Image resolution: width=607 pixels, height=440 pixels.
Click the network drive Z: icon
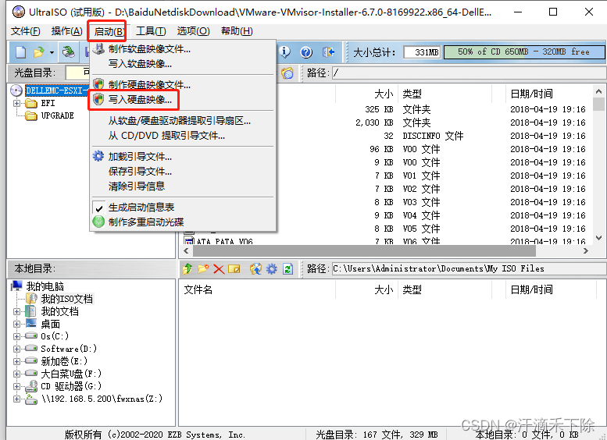pyautogui.click(x=31, y=399)
